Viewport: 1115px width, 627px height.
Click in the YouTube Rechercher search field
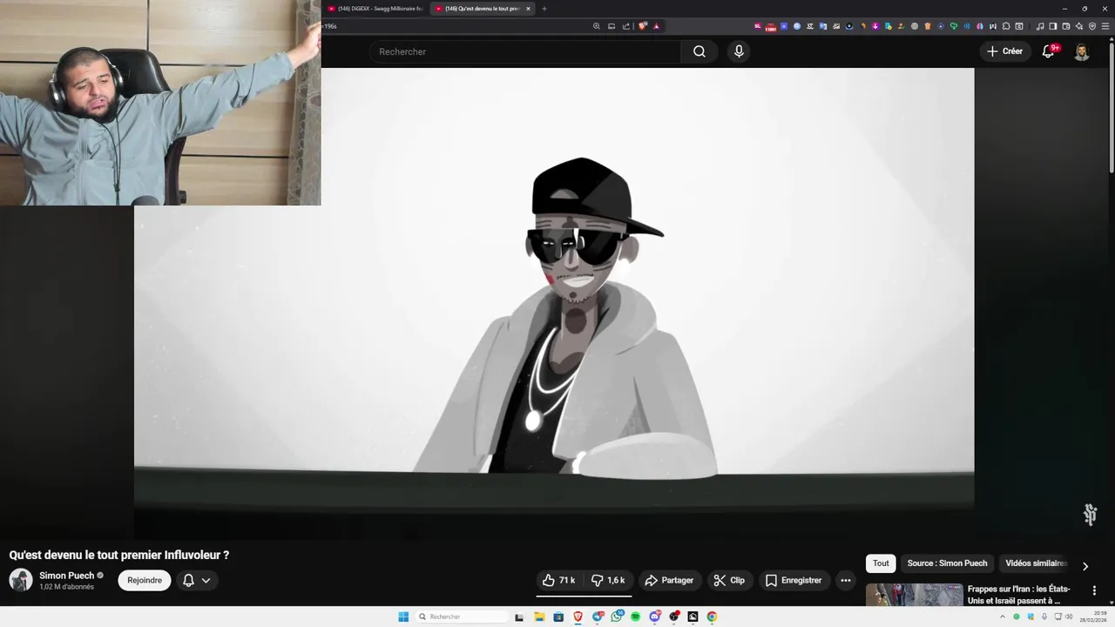click(525, 51)
